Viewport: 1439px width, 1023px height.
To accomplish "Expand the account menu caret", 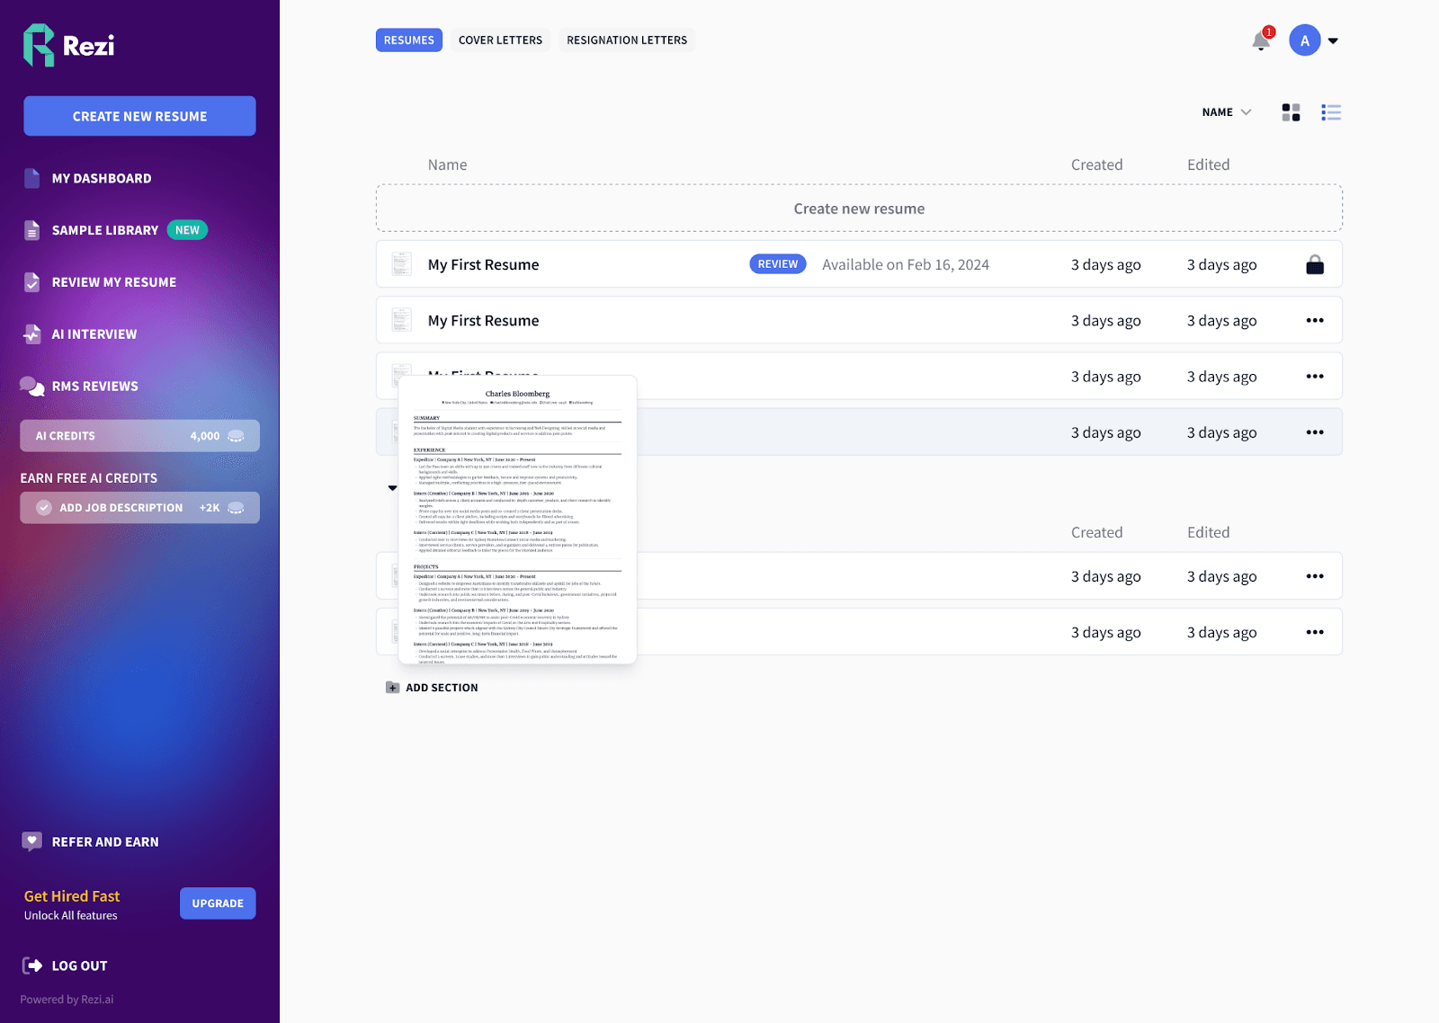I will point(1333,40).
